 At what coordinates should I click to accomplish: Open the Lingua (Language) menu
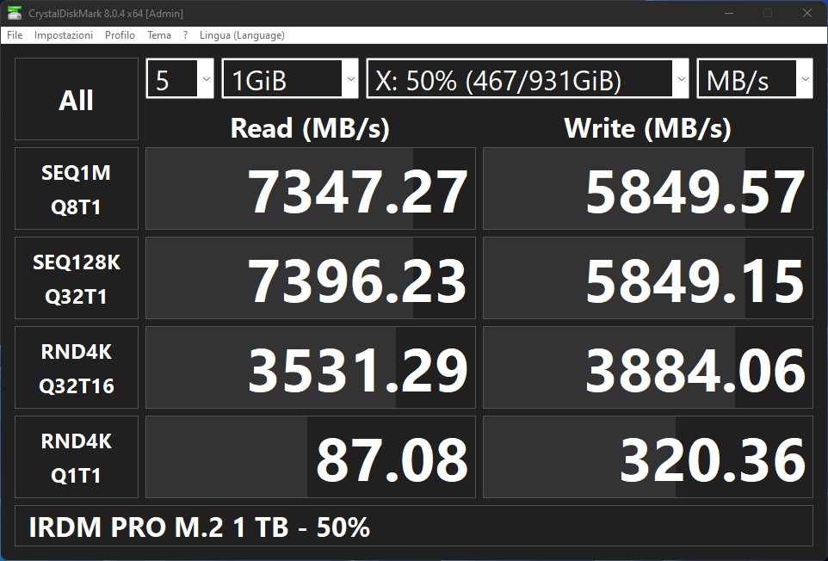(x=242, y=35)
